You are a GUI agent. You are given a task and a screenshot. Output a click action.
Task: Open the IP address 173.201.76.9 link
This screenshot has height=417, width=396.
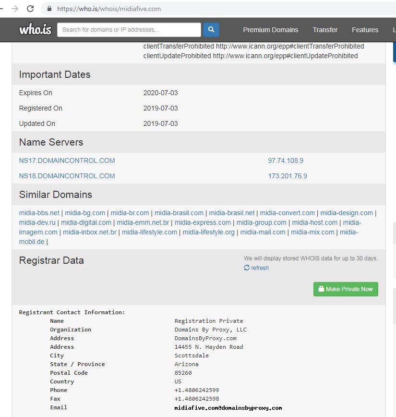(288, 176)
